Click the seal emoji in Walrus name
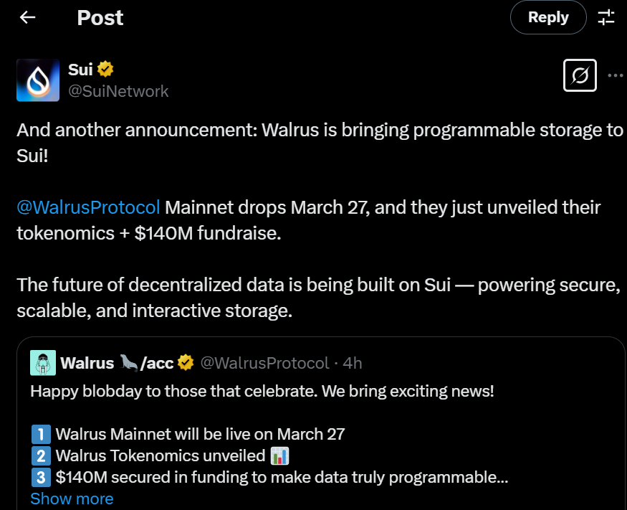The image size is (627, 510). click(x=128, y=363)
